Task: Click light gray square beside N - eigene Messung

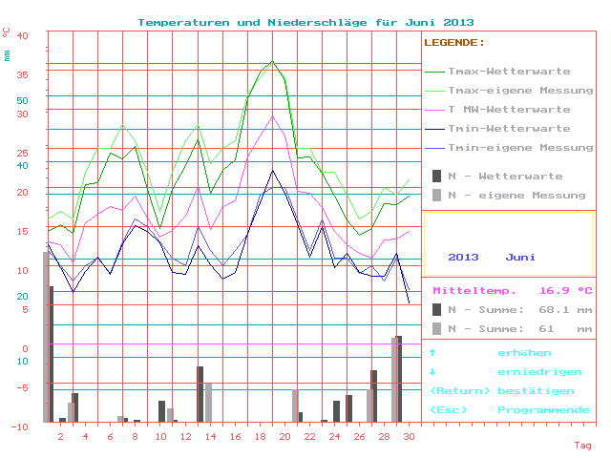Action: [436, 195]
